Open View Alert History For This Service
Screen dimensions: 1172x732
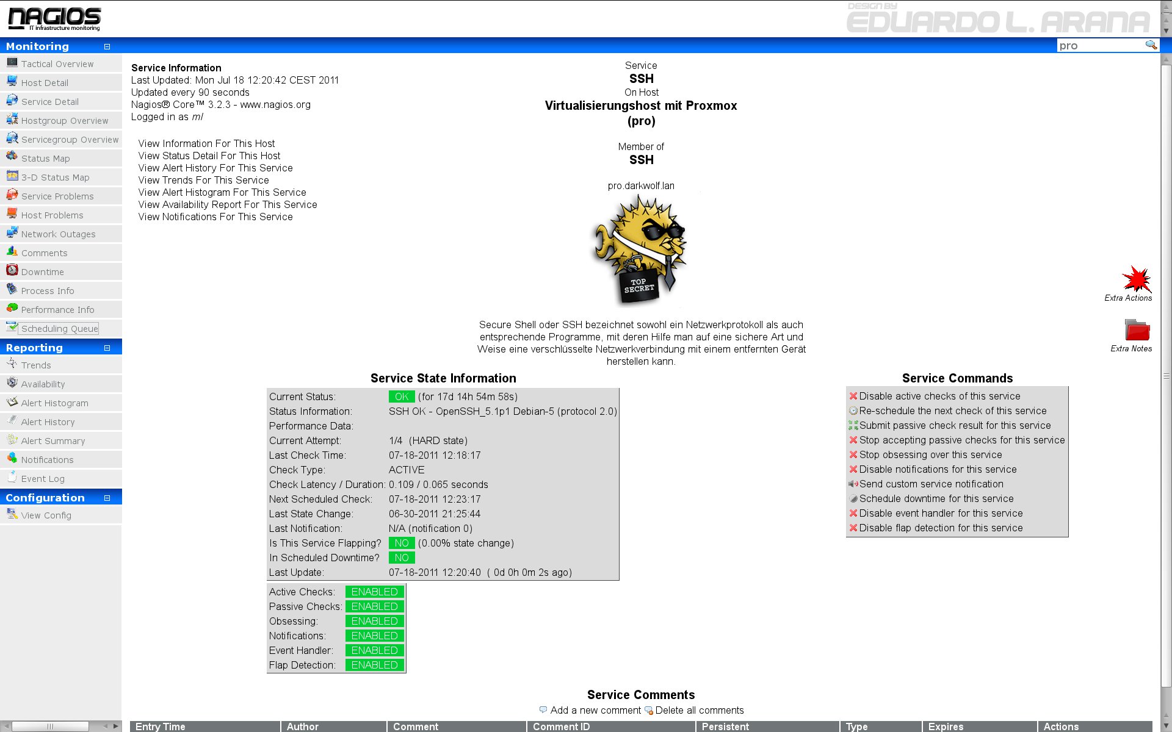(x=215, y=168)
